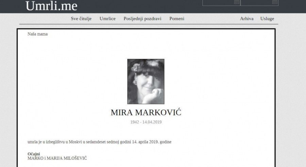306x167 pixels.
Task: Go to the Umrlice section
Action: tap(107, 19)
